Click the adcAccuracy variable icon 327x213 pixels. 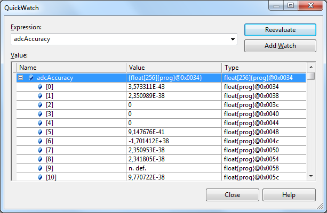pyautogui.click(x=31, y=78)
